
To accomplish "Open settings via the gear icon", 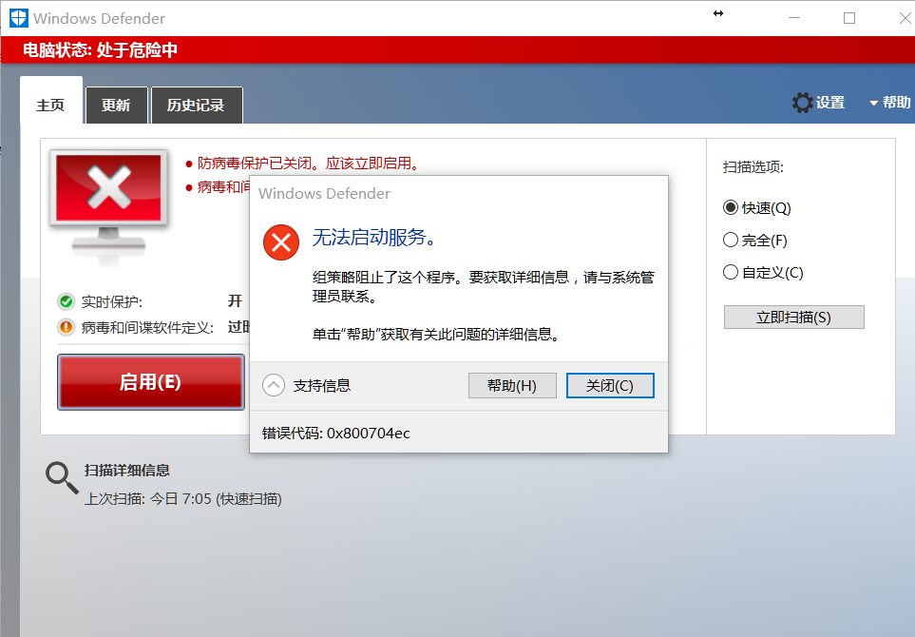I will (x=802, y=102).
